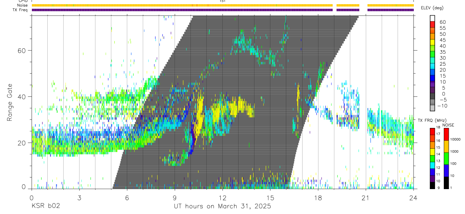The image size is (465, 214).
Task: Click x-axis tick label '12'
Action: coord(222,197)
